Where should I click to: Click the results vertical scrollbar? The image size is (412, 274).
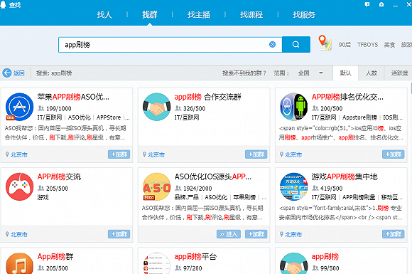(x=411, y=88)
